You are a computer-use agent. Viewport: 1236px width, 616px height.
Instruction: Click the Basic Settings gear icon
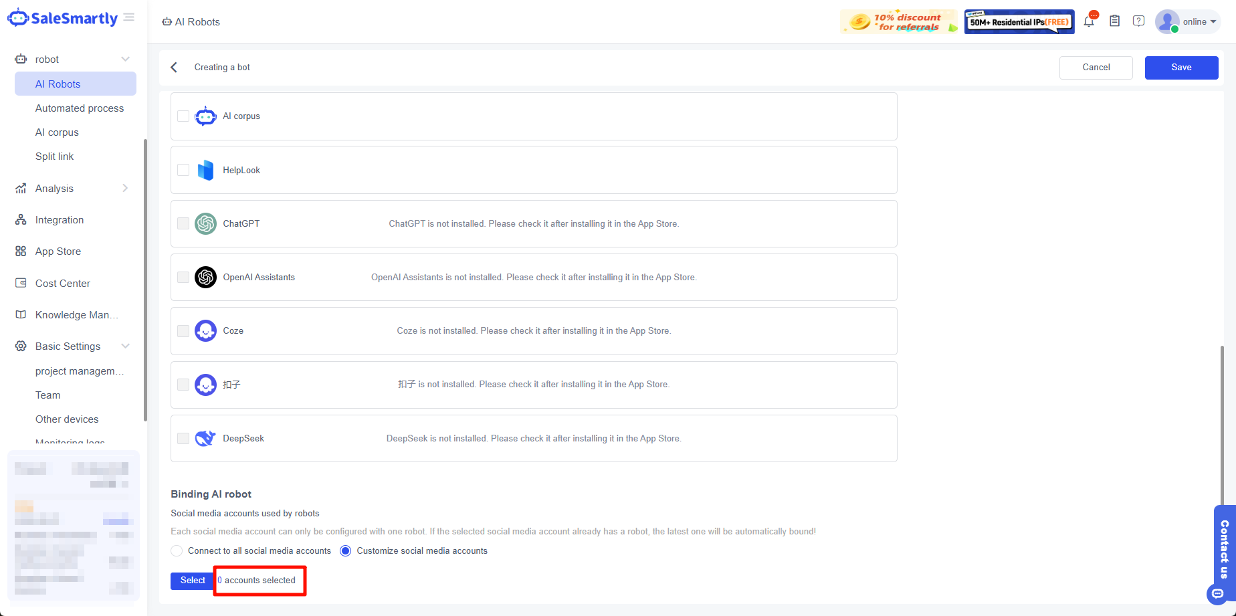point(21,346)
